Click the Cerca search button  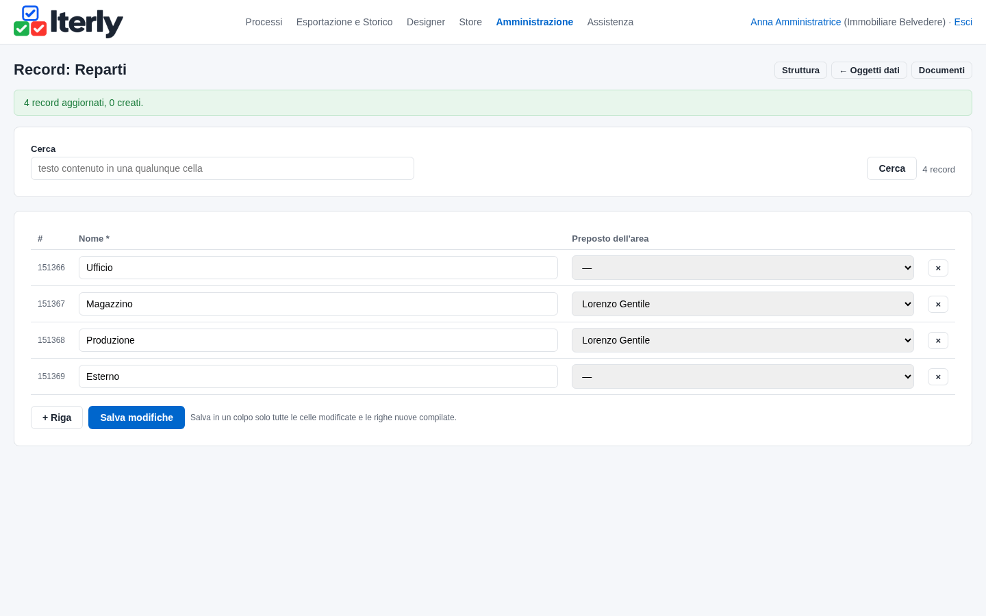coord(892,168)
